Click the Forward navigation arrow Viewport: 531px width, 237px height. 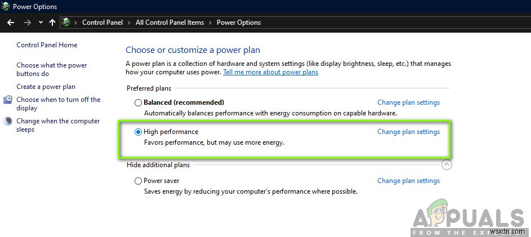[27, 23]
